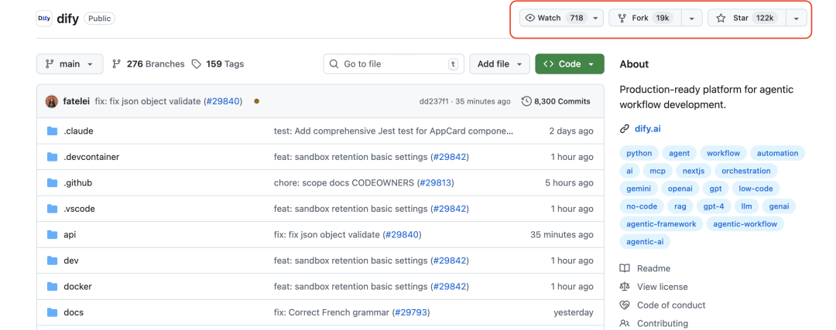Viewport: 836px width, 330px height.
Task: Open the docker folder
Action: click(x=78, y=287)
